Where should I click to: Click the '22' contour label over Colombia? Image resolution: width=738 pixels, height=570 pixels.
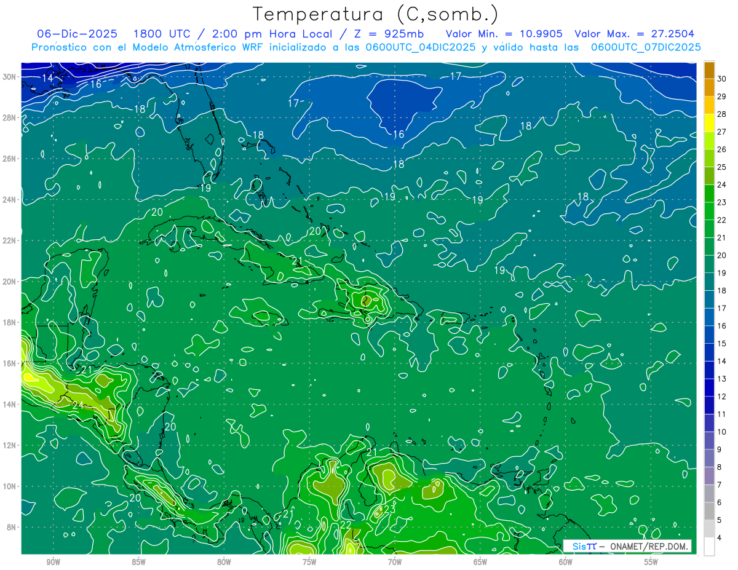tap(345, 524)
